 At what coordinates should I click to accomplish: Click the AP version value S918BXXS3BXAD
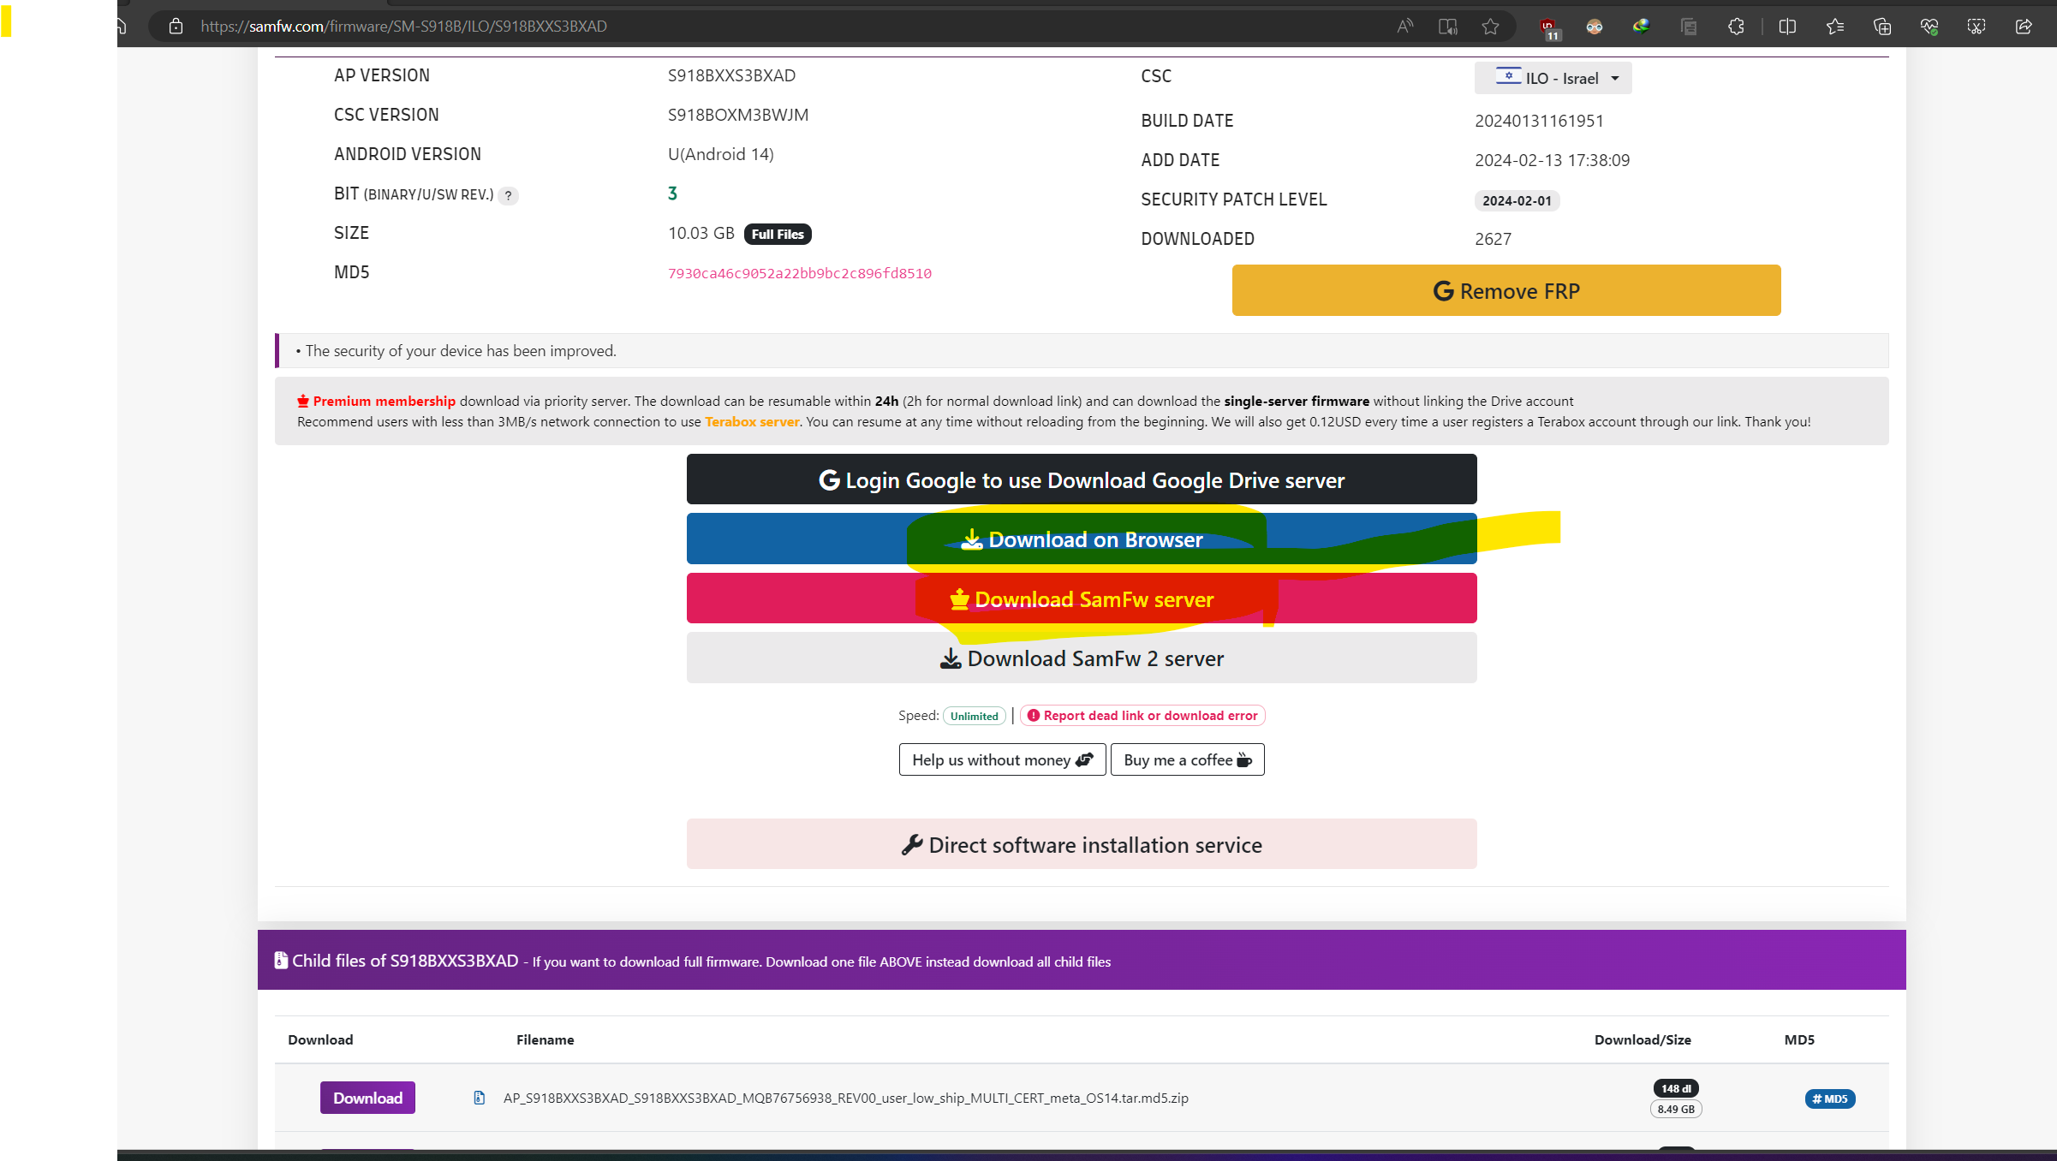tap(731, 75)
